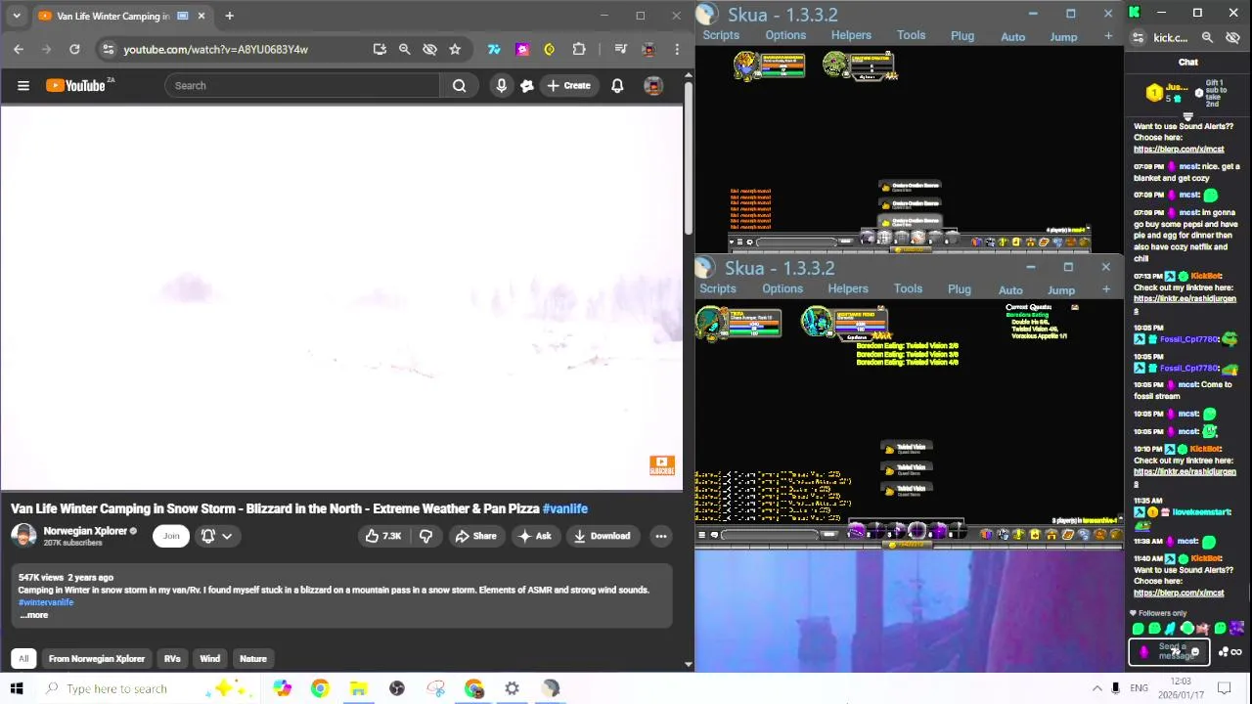The image size is (1252, 704).
Task: Select the RVs filter chip
Action: coord(172,658)
